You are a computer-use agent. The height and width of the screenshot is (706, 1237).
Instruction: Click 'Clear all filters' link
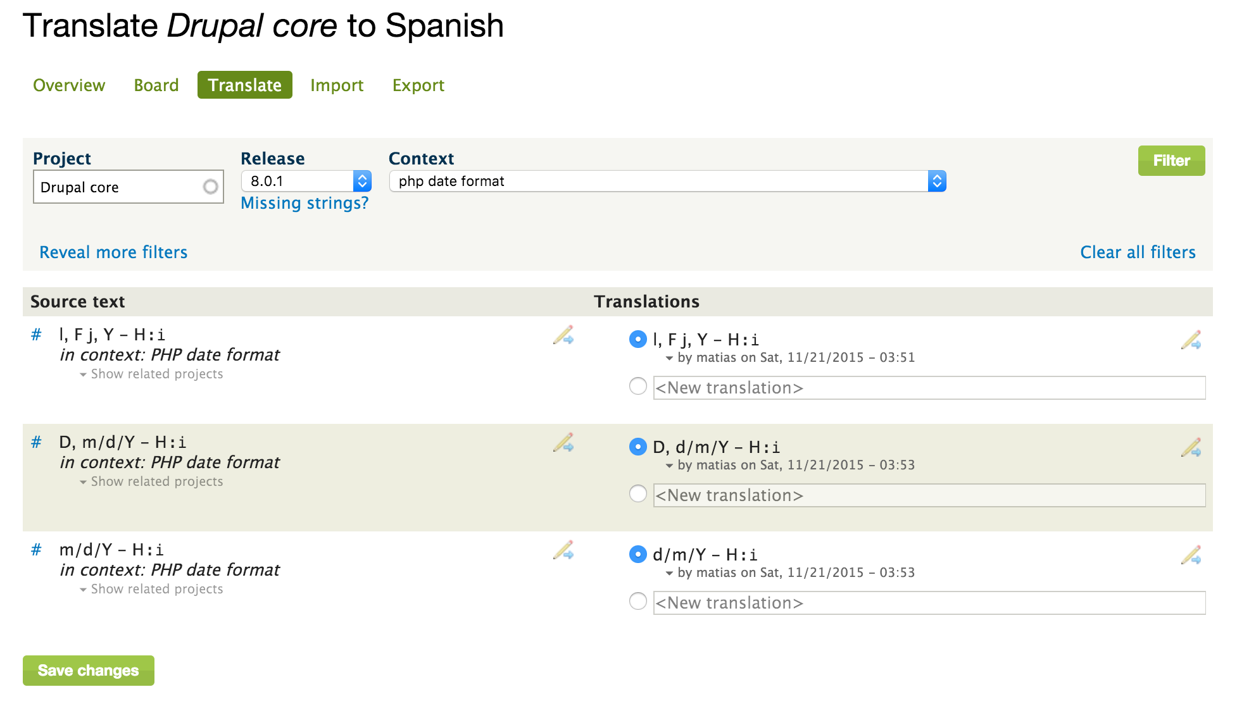tap(1138, 252)
